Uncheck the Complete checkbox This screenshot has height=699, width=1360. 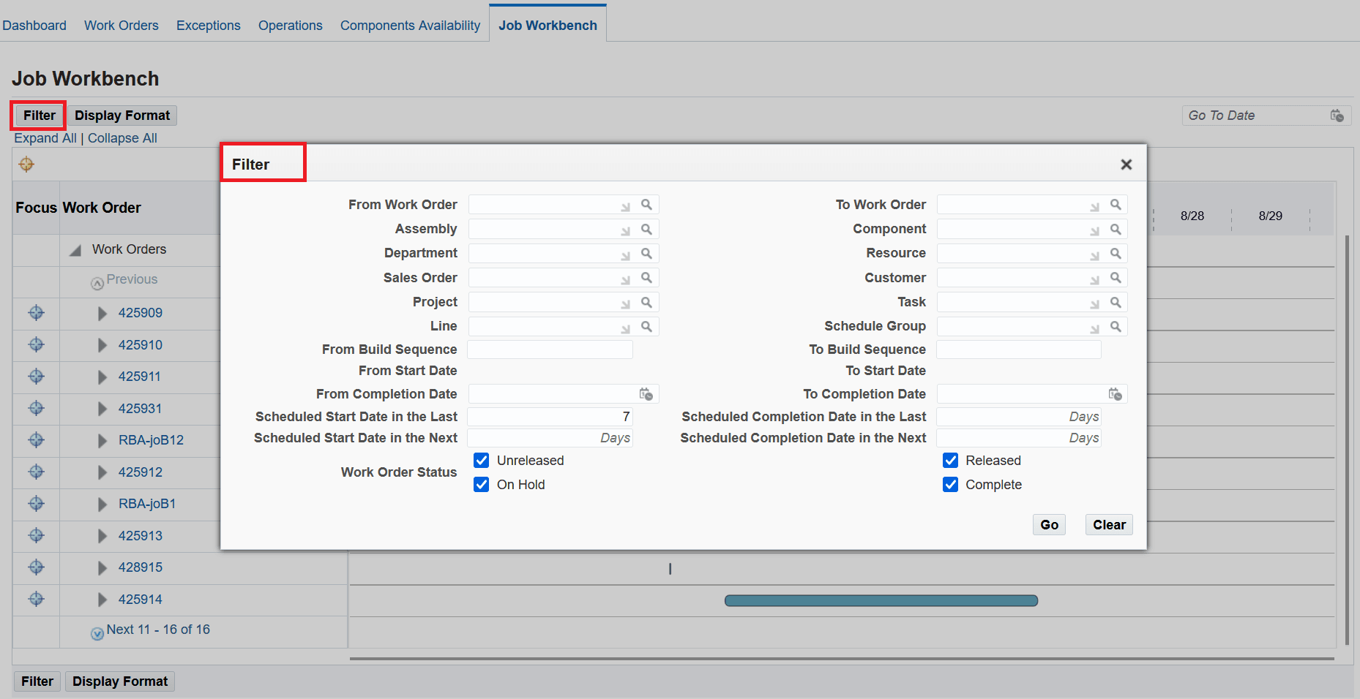[950, 484]
